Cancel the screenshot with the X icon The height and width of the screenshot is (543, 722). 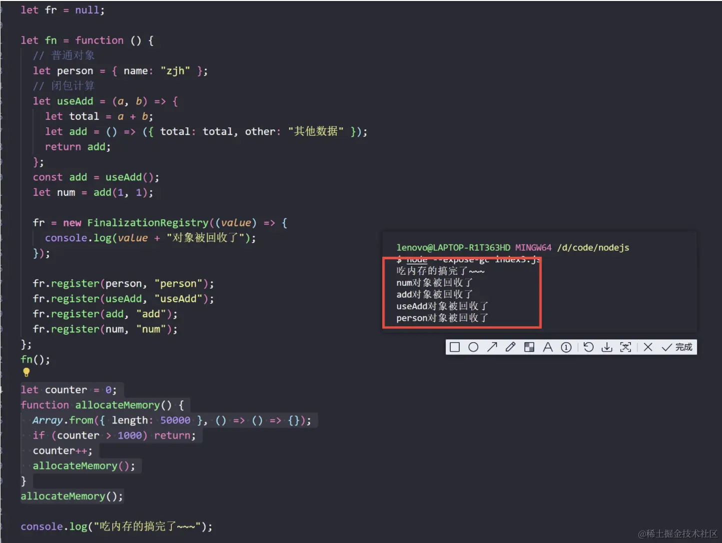click(648, 347)
